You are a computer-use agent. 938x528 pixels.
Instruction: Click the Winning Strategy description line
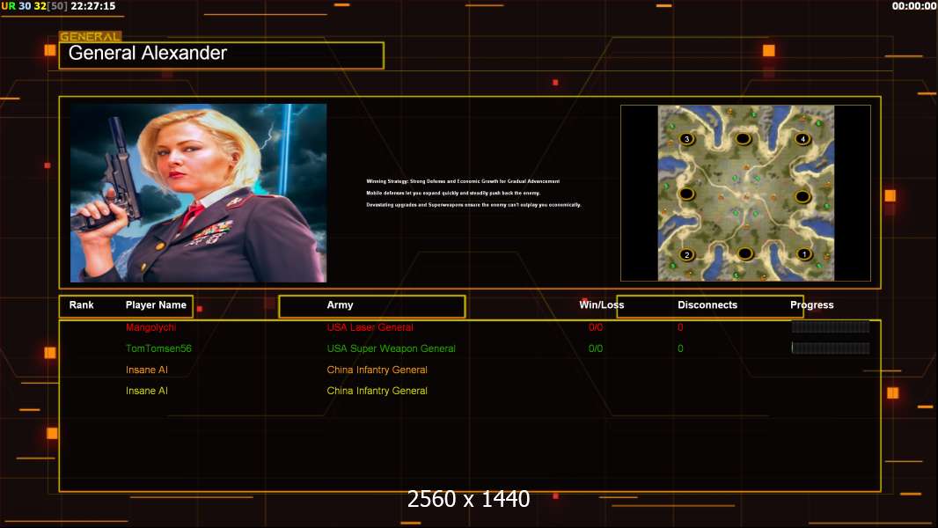click(463, 181)
